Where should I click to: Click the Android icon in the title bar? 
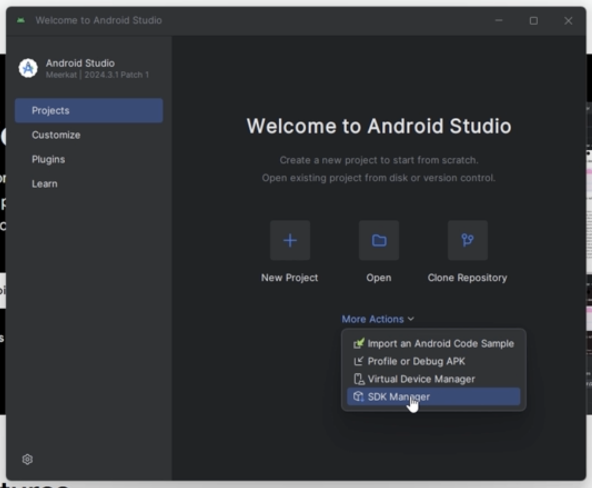pos(21,20)
